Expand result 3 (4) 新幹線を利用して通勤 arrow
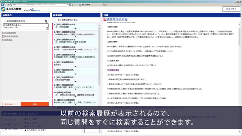 76,44
